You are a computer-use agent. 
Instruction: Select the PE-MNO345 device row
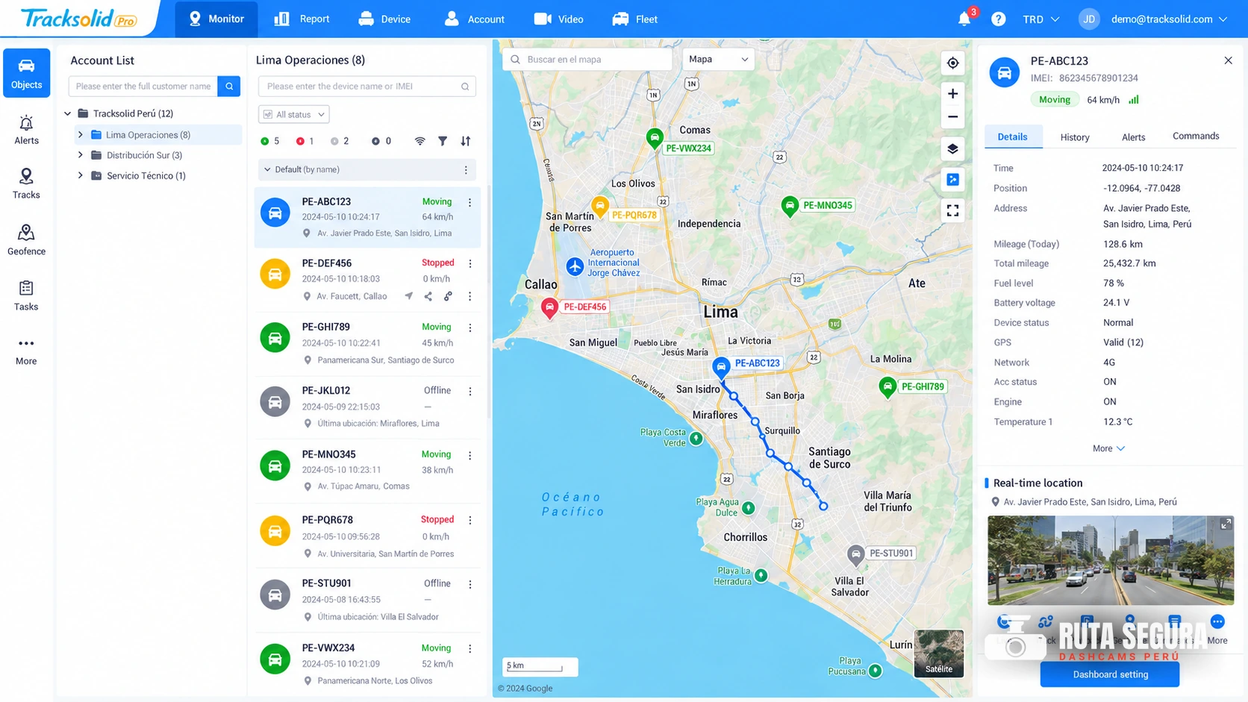(367, 470)
